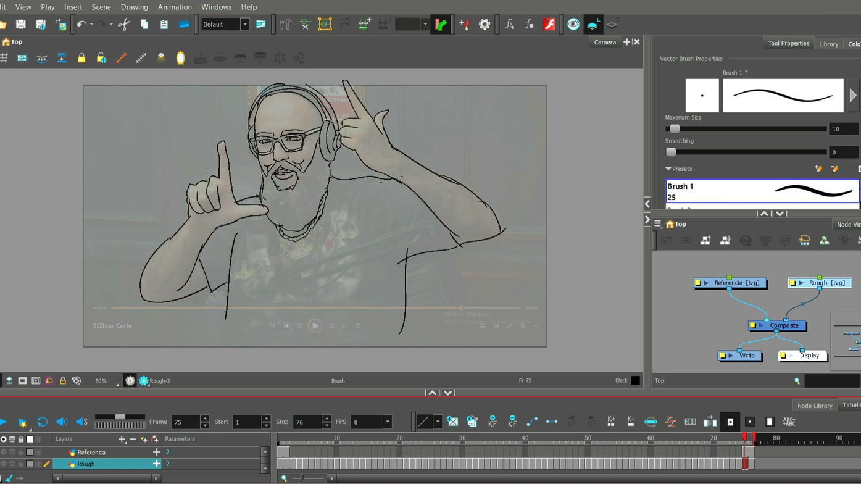Click the Undo arrow icon
861x484 pixels.
tap(81, 24)
